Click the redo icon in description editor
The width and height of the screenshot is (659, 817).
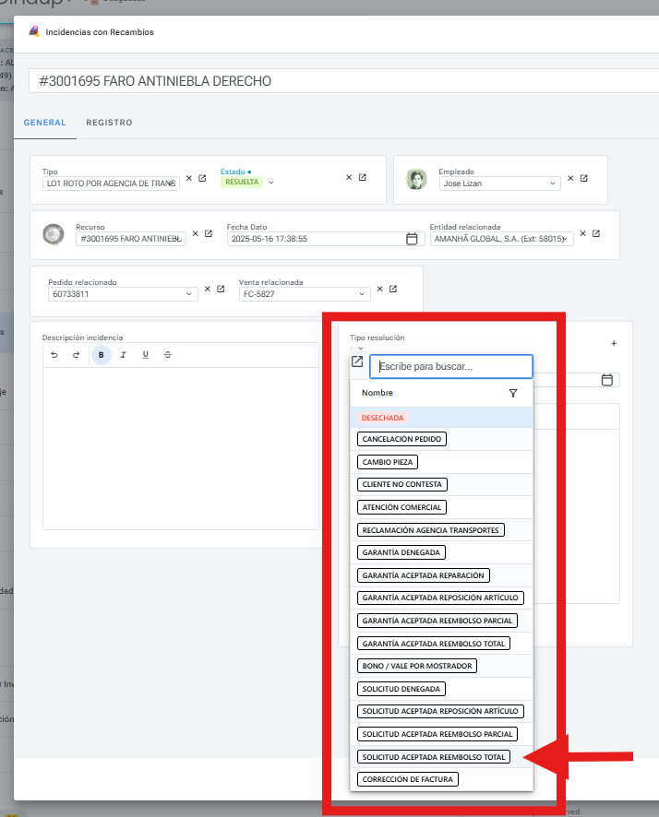(x=76, y=355)
